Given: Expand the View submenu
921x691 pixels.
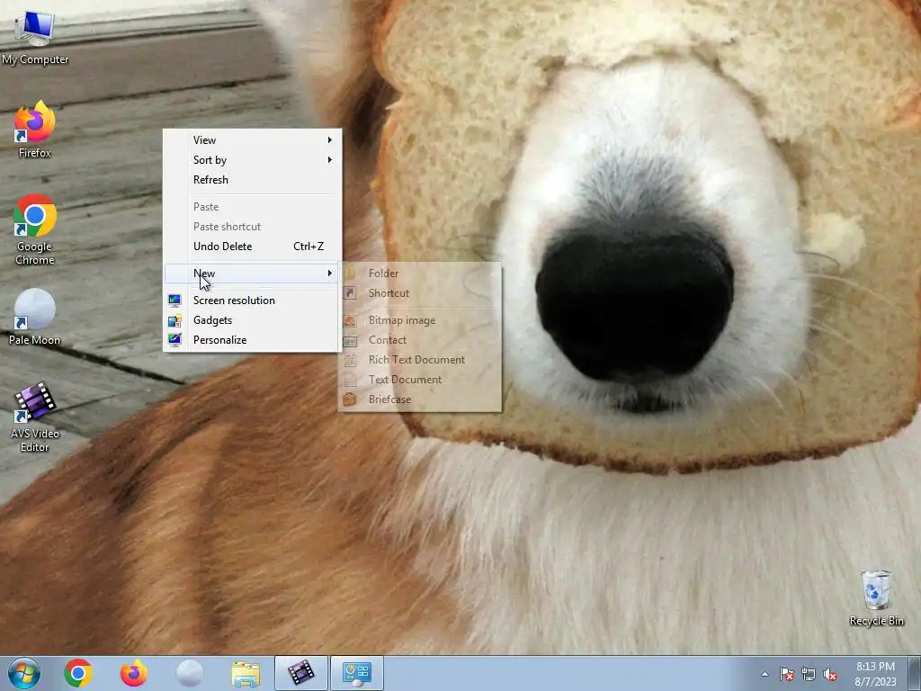Looking at the screenshot, I should (253, 139).
